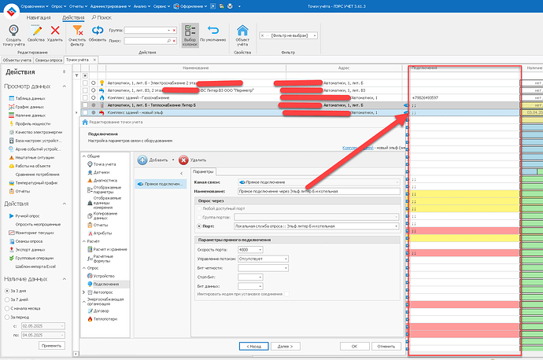Click the Отменить button

tap(386, 346)
